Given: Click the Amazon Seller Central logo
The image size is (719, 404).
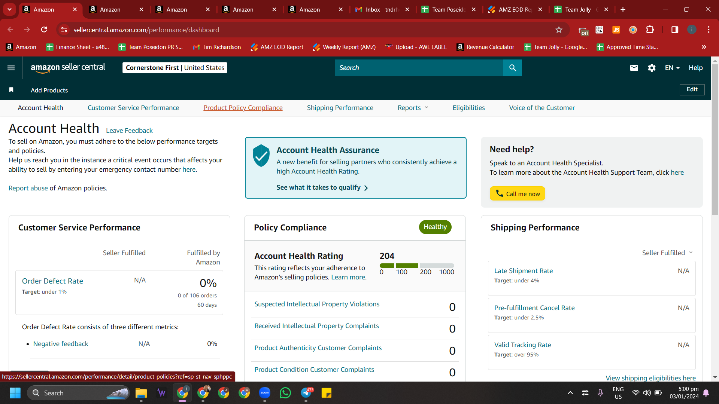Looking at the screenshot, I should (x=68, y=68).
